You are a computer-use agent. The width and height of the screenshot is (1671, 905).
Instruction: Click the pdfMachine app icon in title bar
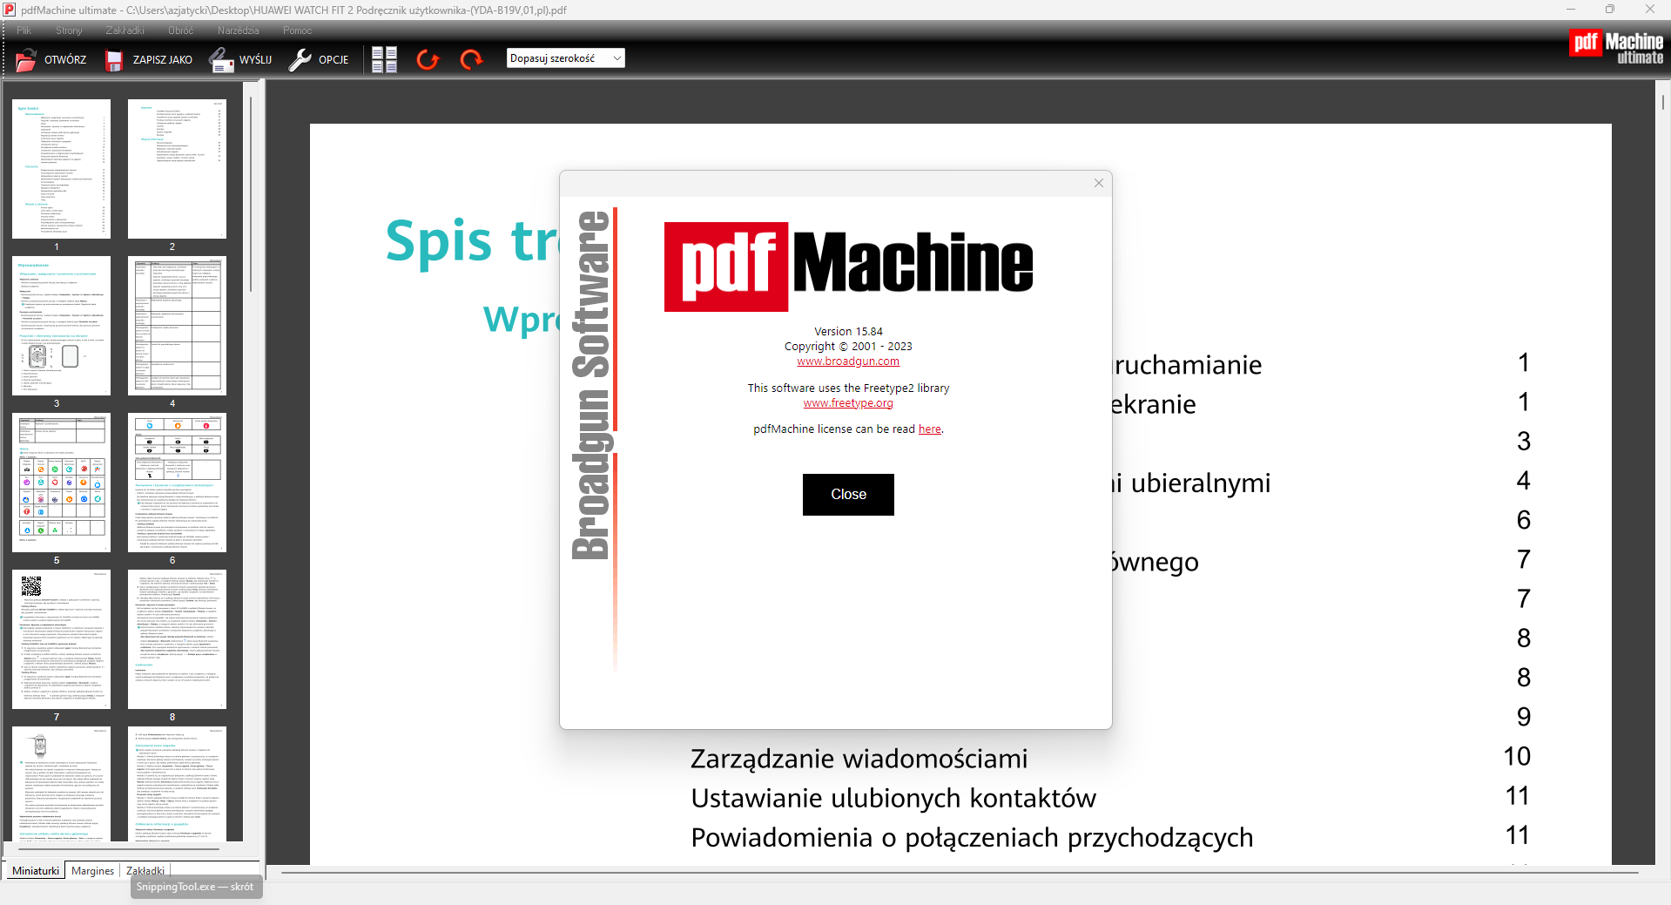(x=10, y=10)
